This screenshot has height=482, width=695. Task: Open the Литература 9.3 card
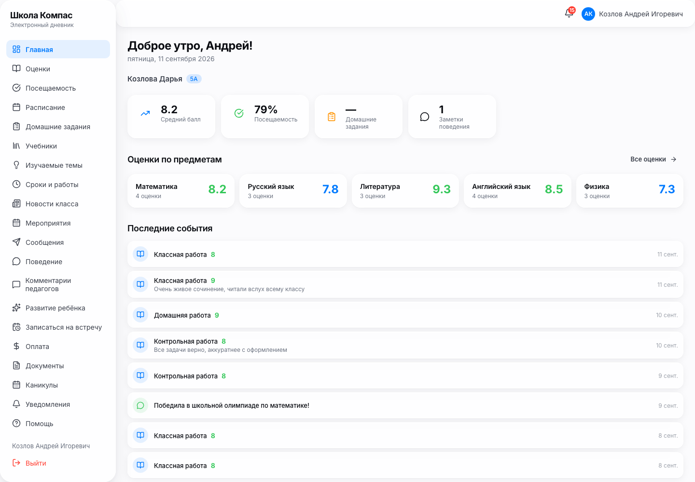[405, 191]
